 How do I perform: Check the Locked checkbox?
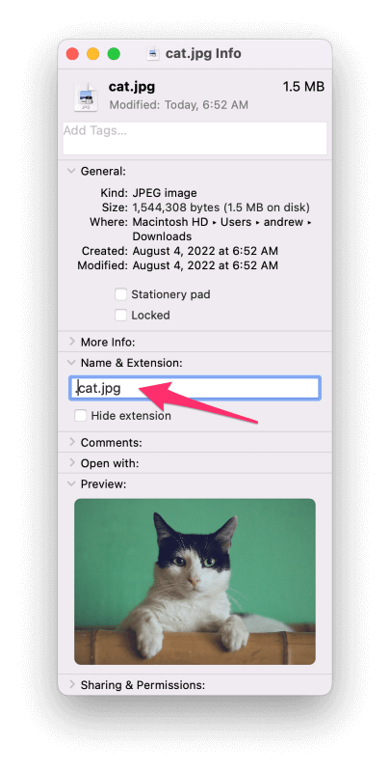(120, 316)
